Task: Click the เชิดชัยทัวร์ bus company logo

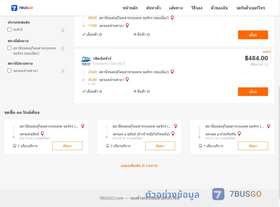Action: click(86, 61)
